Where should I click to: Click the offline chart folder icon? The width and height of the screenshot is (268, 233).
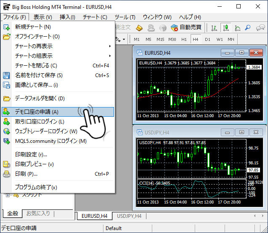[6, 37]
